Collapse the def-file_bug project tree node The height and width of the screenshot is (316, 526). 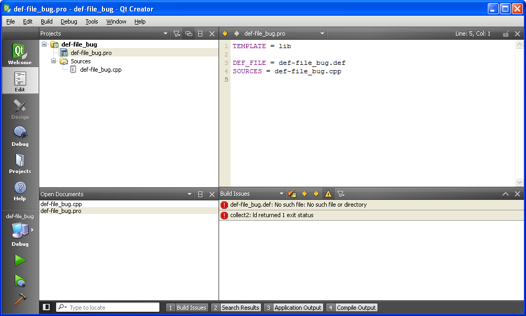pos(44,44)
